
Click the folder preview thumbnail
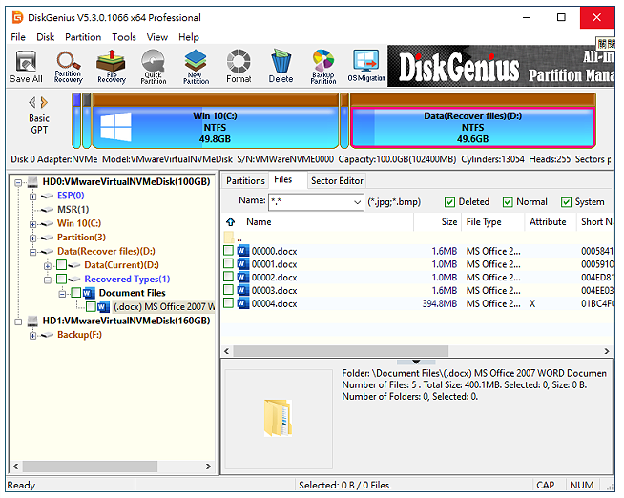click(278, 418)
